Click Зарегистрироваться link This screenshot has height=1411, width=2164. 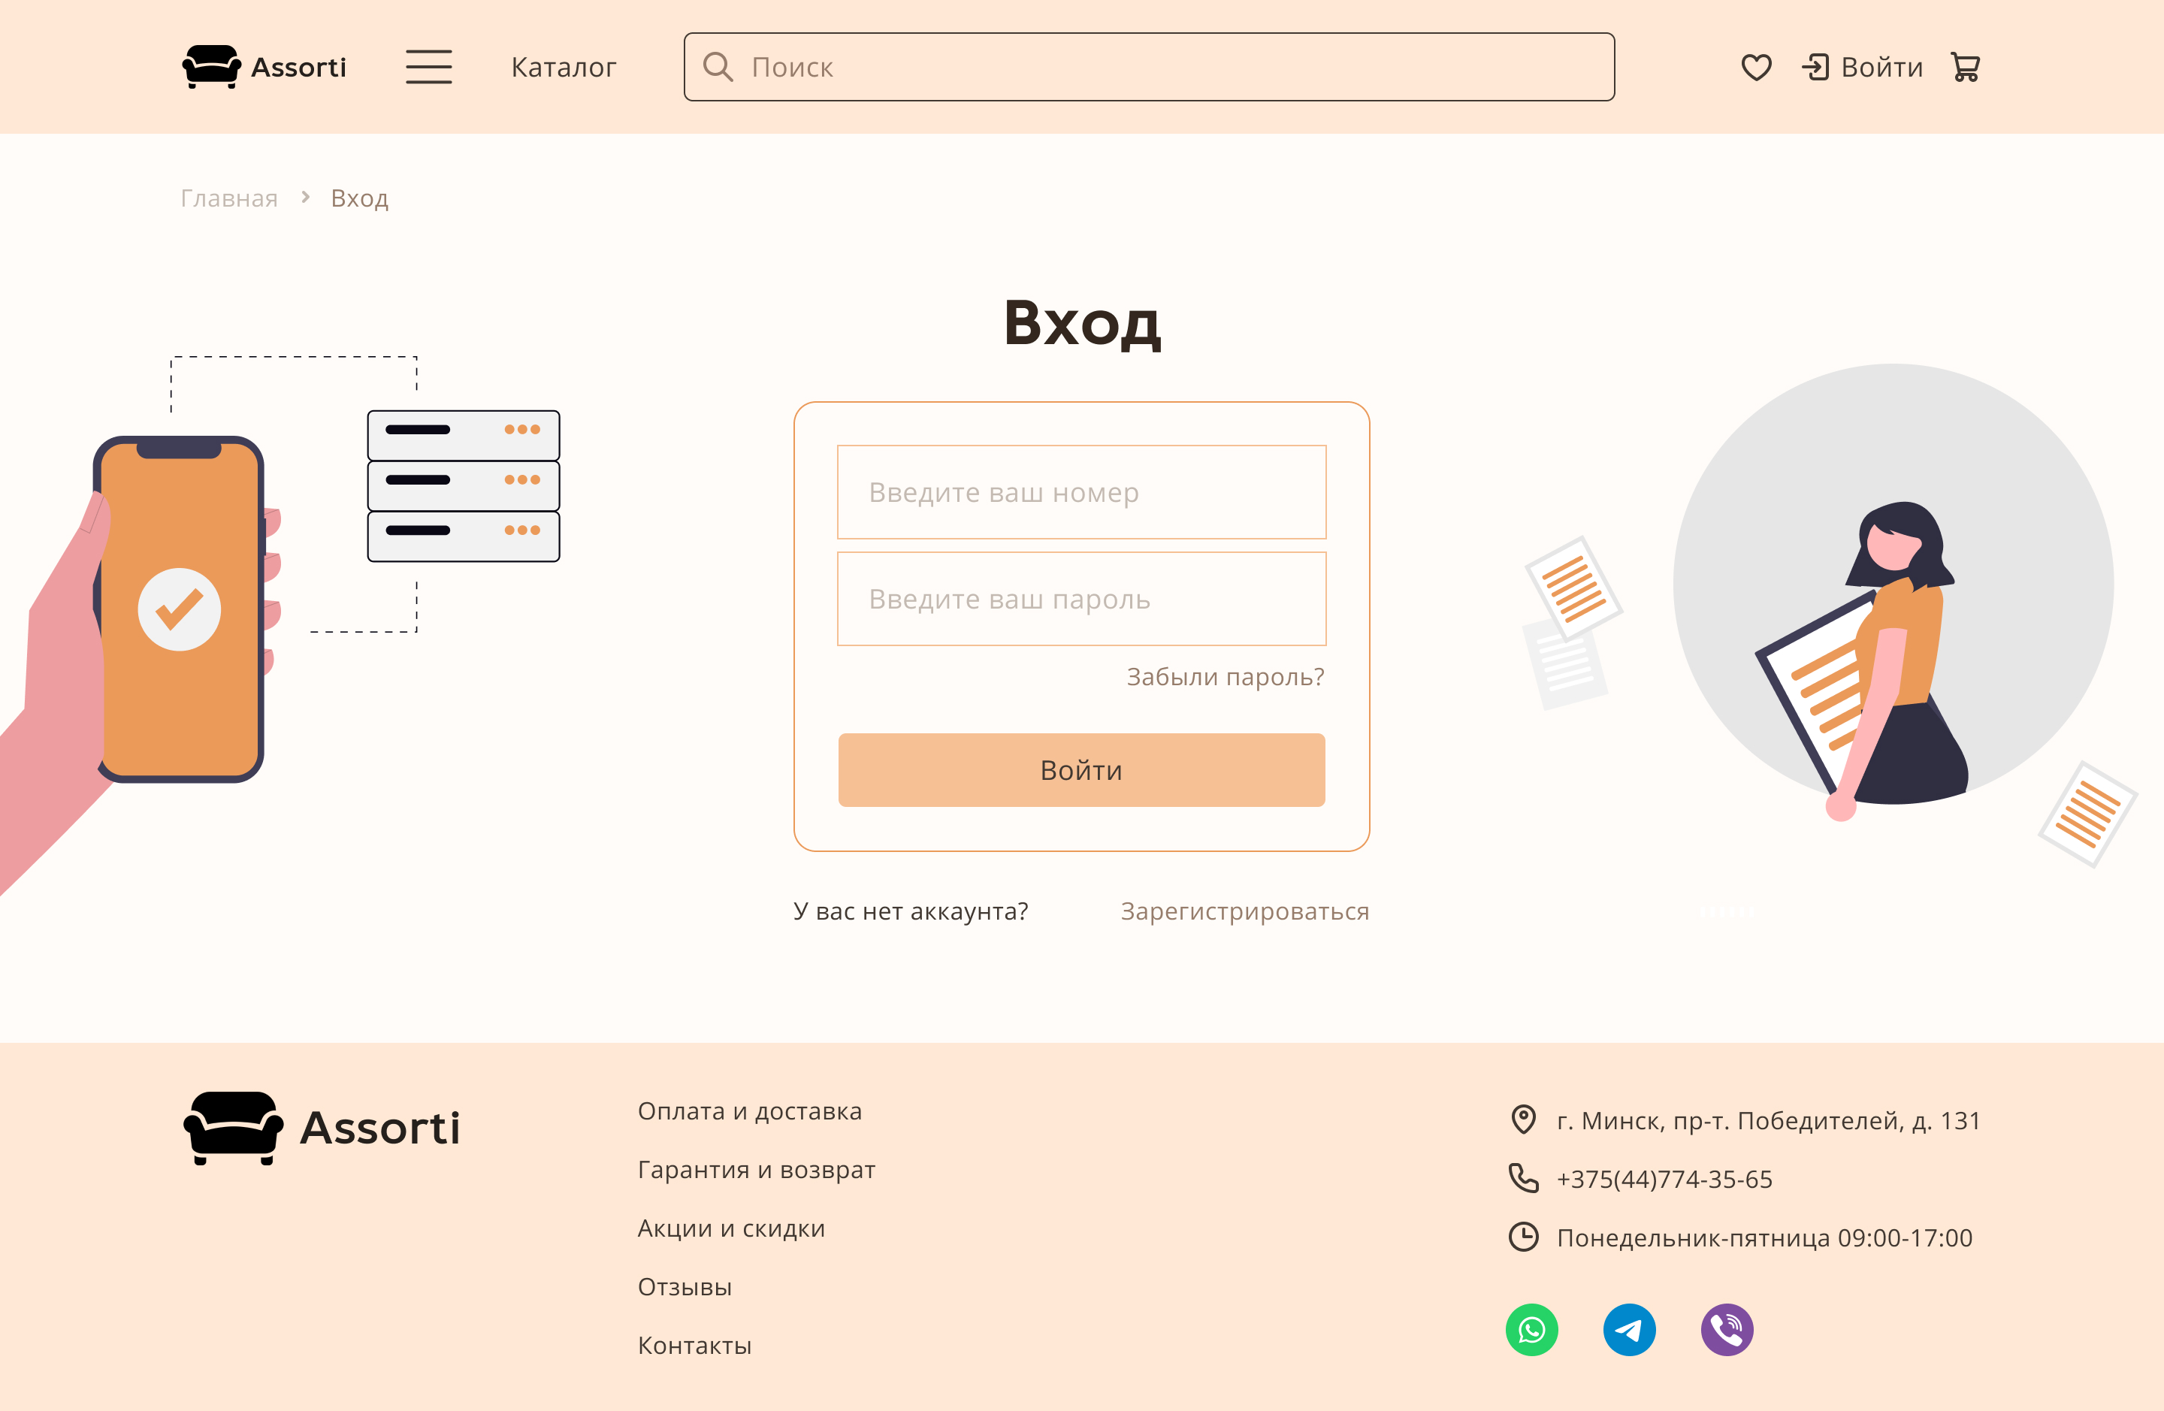click(x=1244, y=911)
